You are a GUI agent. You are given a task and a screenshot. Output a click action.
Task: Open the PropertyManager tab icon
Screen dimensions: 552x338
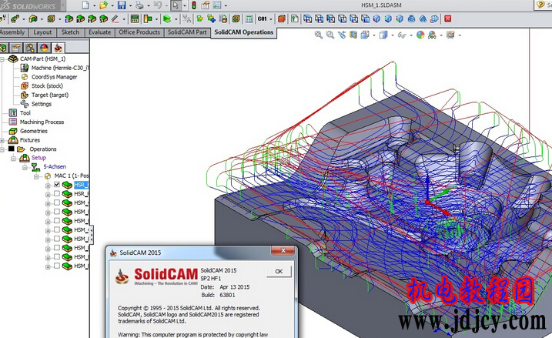coord(16,48)
